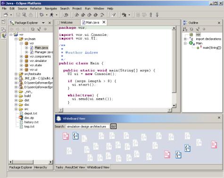Select the first pink document whiteboard icon
224x178 pixels.
(x=66, y=136)
